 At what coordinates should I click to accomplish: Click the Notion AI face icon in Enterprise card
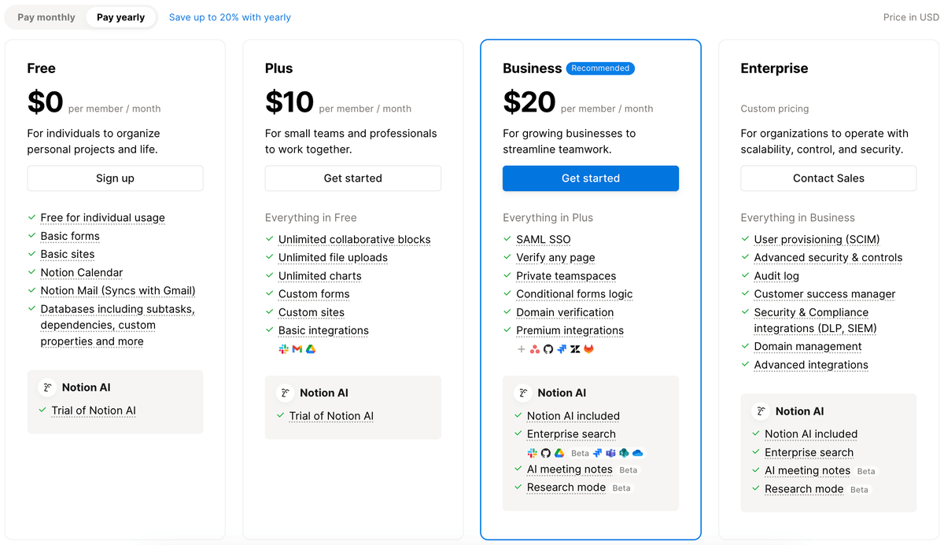761,411
